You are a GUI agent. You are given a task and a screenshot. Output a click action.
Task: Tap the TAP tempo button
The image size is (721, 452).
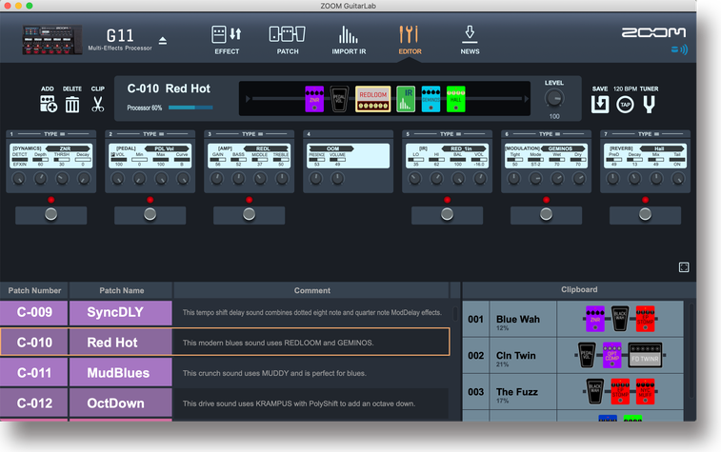pos(624,105)
